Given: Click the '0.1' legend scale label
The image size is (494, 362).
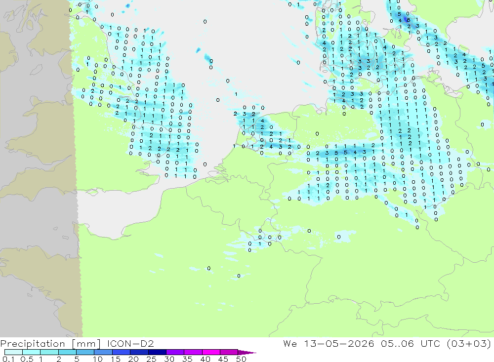Looking at the screenshot, I should point(8,359).
